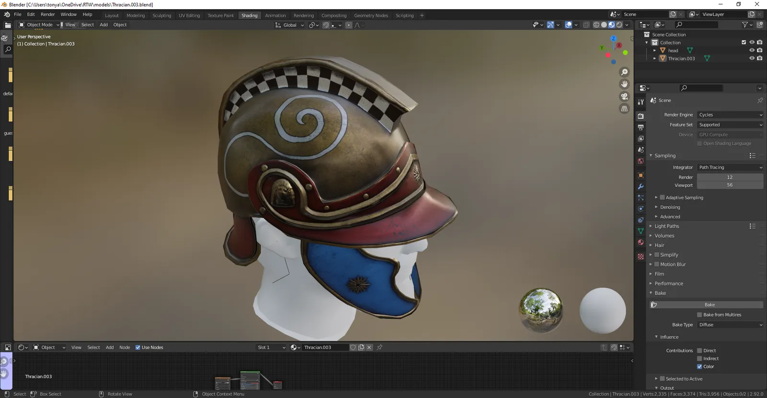The image size is (767, 398).
Task: Toggle viewport overlays
Action: (569, 25)
